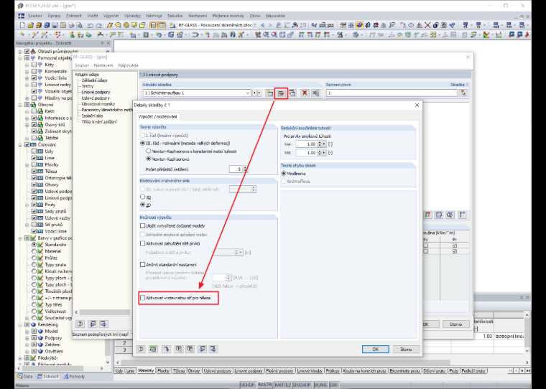Switch to the Výpočet / modelování tab

click(x=158, y=116)
